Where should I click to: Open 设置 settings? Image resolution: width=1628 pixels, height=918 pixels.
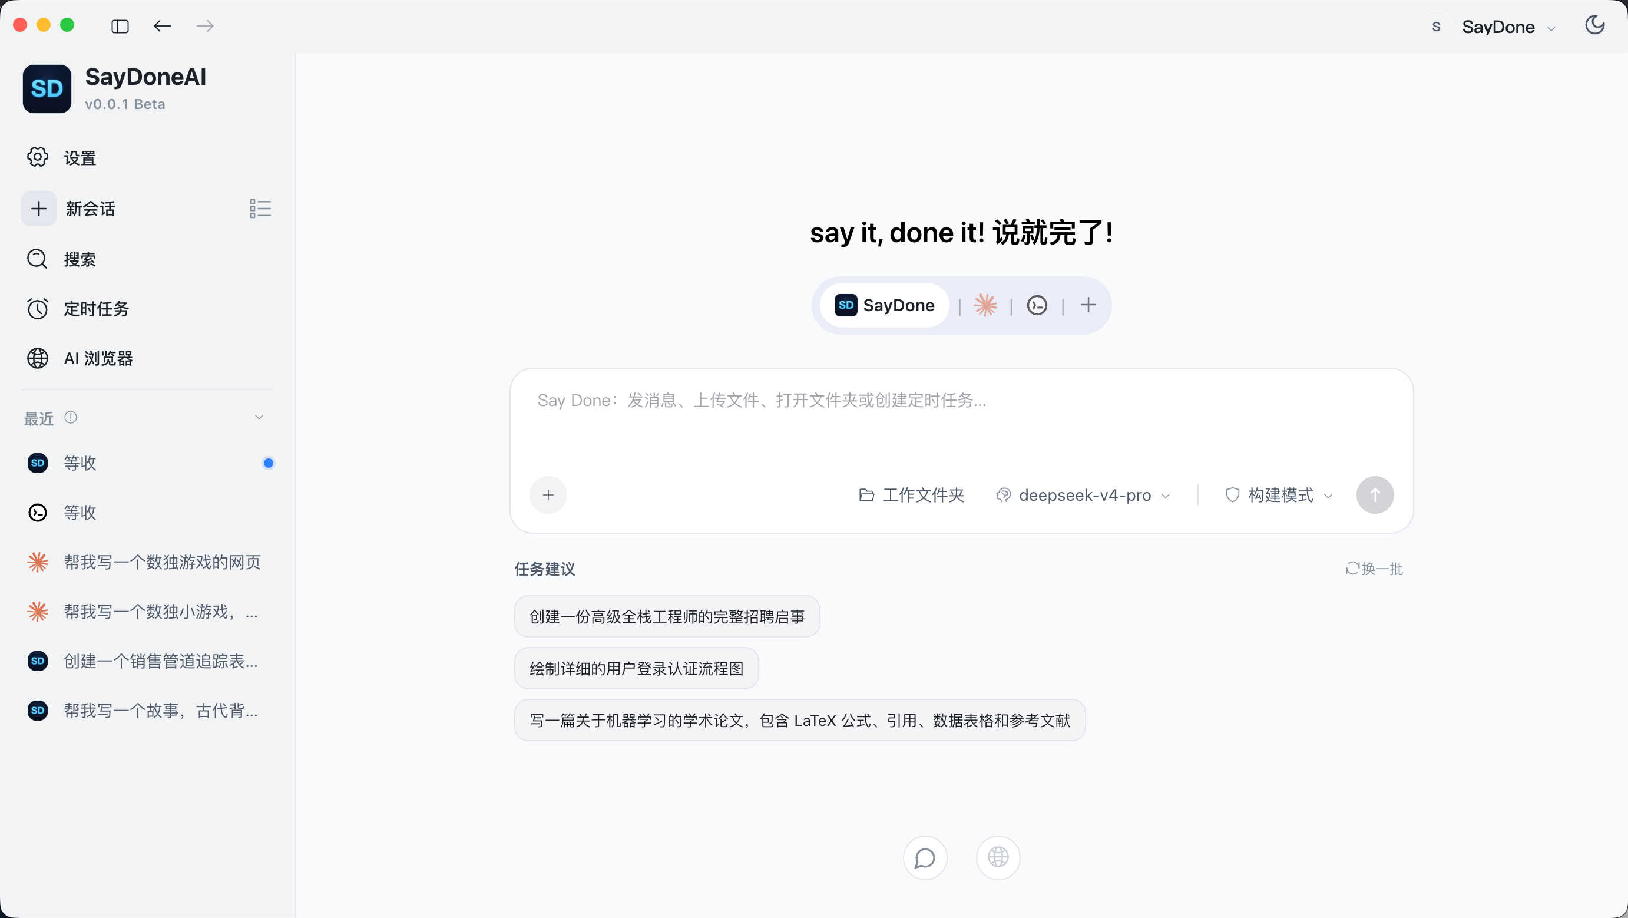pos(147,157)
